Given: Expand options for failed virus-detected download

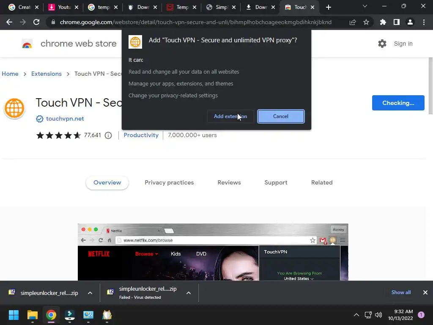Looking at the screenshot, I should (189, 293).
